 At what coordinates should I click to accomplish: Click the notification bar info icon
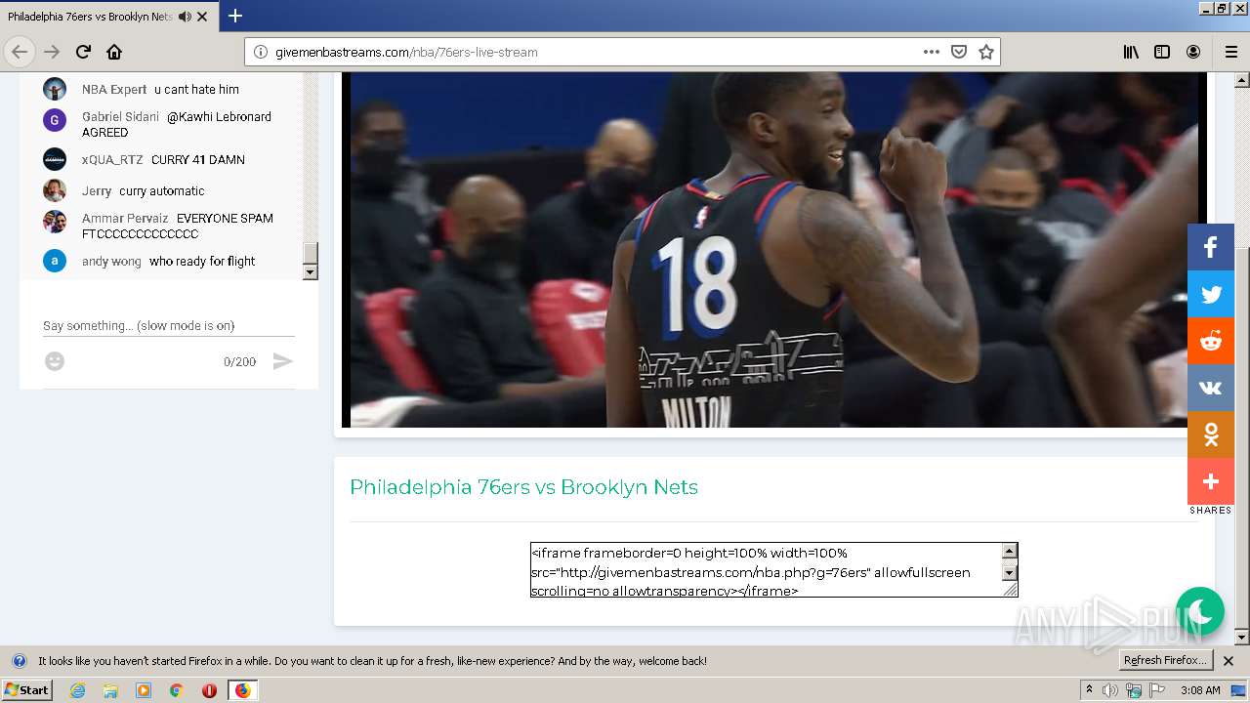click(x=19, y=661)
